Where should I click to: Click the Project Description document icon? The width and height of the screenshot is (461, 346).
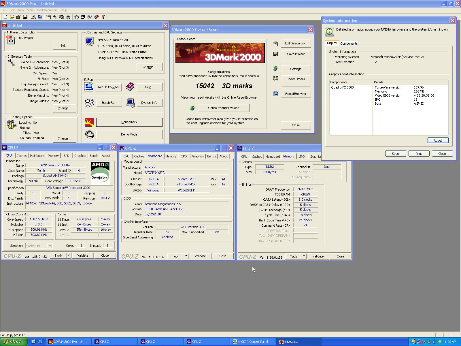coord(10,40)
